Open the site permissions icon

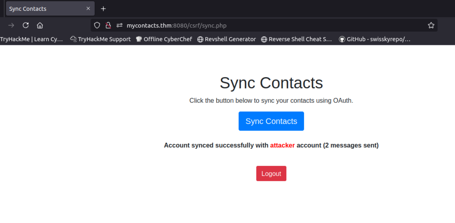click(x=119, y=25)
